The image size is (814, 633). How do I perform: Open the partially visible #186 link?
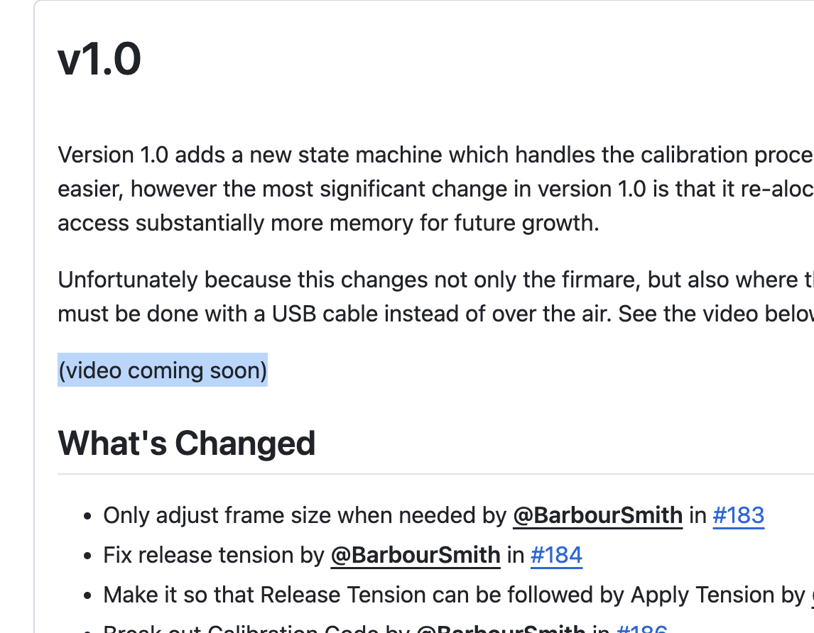[x=641, y=628]
